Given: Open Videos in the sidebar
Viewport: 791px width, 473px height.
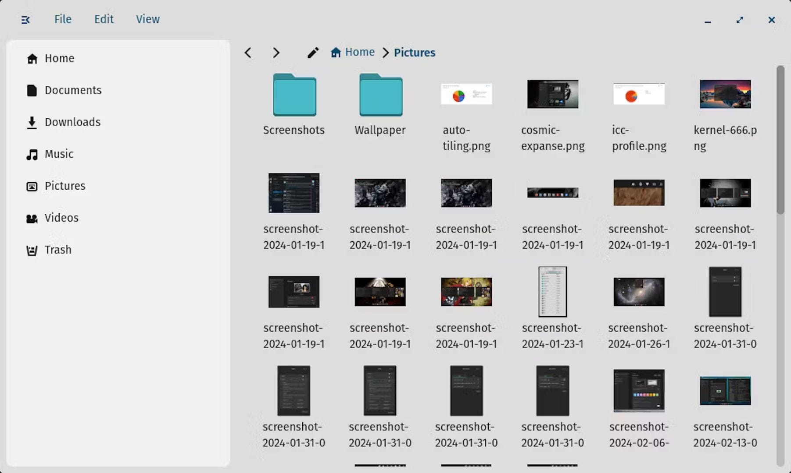Looking at the screenshot, I should pos(61,218).
